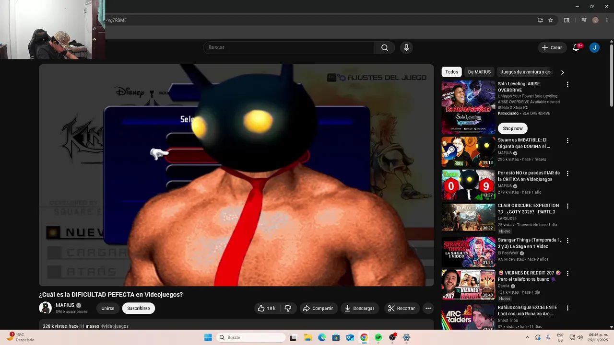Open options for VIERNES DE REDDIT 207 video
614x345 pixels.
(567, 274)
